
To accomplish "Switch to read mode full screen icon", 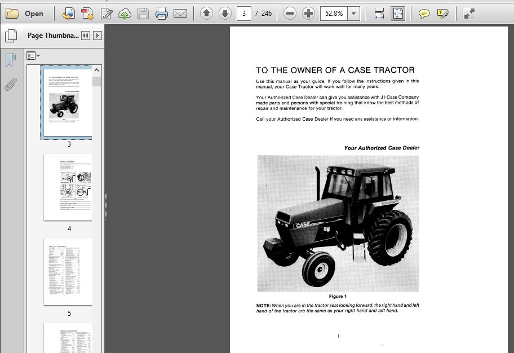I will 469,14.
